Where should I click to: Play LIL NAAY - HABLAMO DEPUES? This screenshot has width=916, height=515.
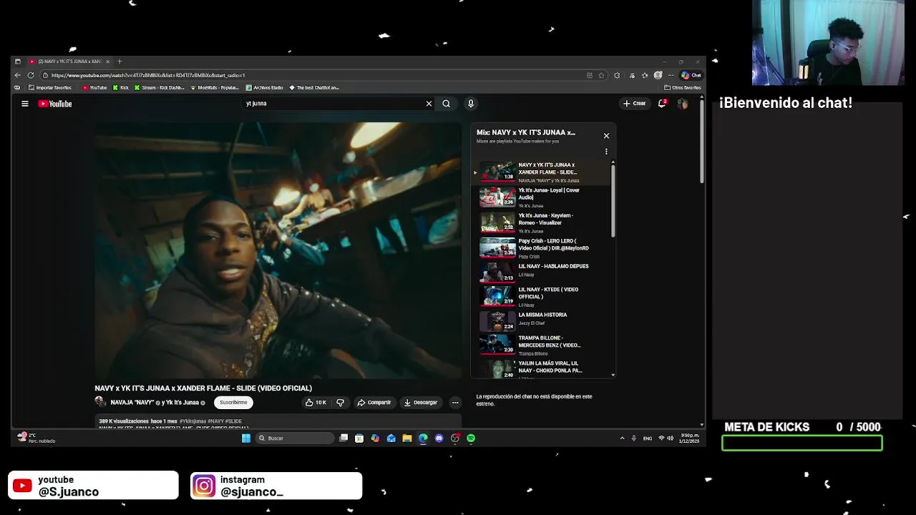coord(540,272)
